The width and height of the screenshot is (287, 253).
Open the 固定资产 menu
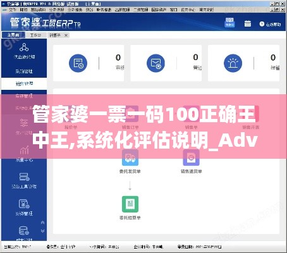[159, 9]
